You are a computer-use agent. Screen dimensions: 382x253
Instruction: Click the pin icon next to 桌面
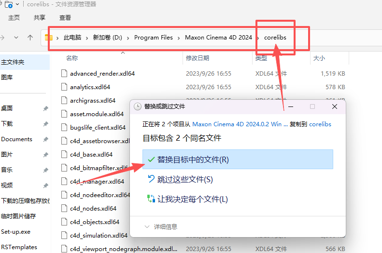click(x=45, y=108)
